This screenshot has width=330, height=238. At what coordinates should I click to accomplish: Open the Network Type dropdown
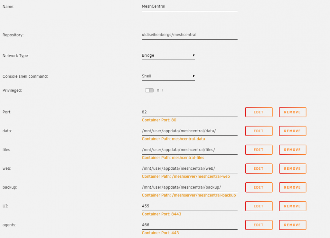(x=168, y=55)
